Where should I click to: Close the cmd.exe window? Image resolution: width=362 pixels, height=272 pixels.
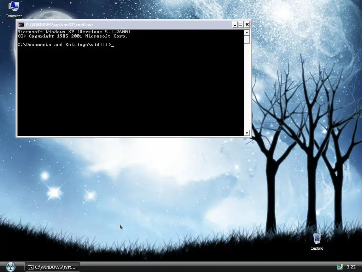(247, 24)
